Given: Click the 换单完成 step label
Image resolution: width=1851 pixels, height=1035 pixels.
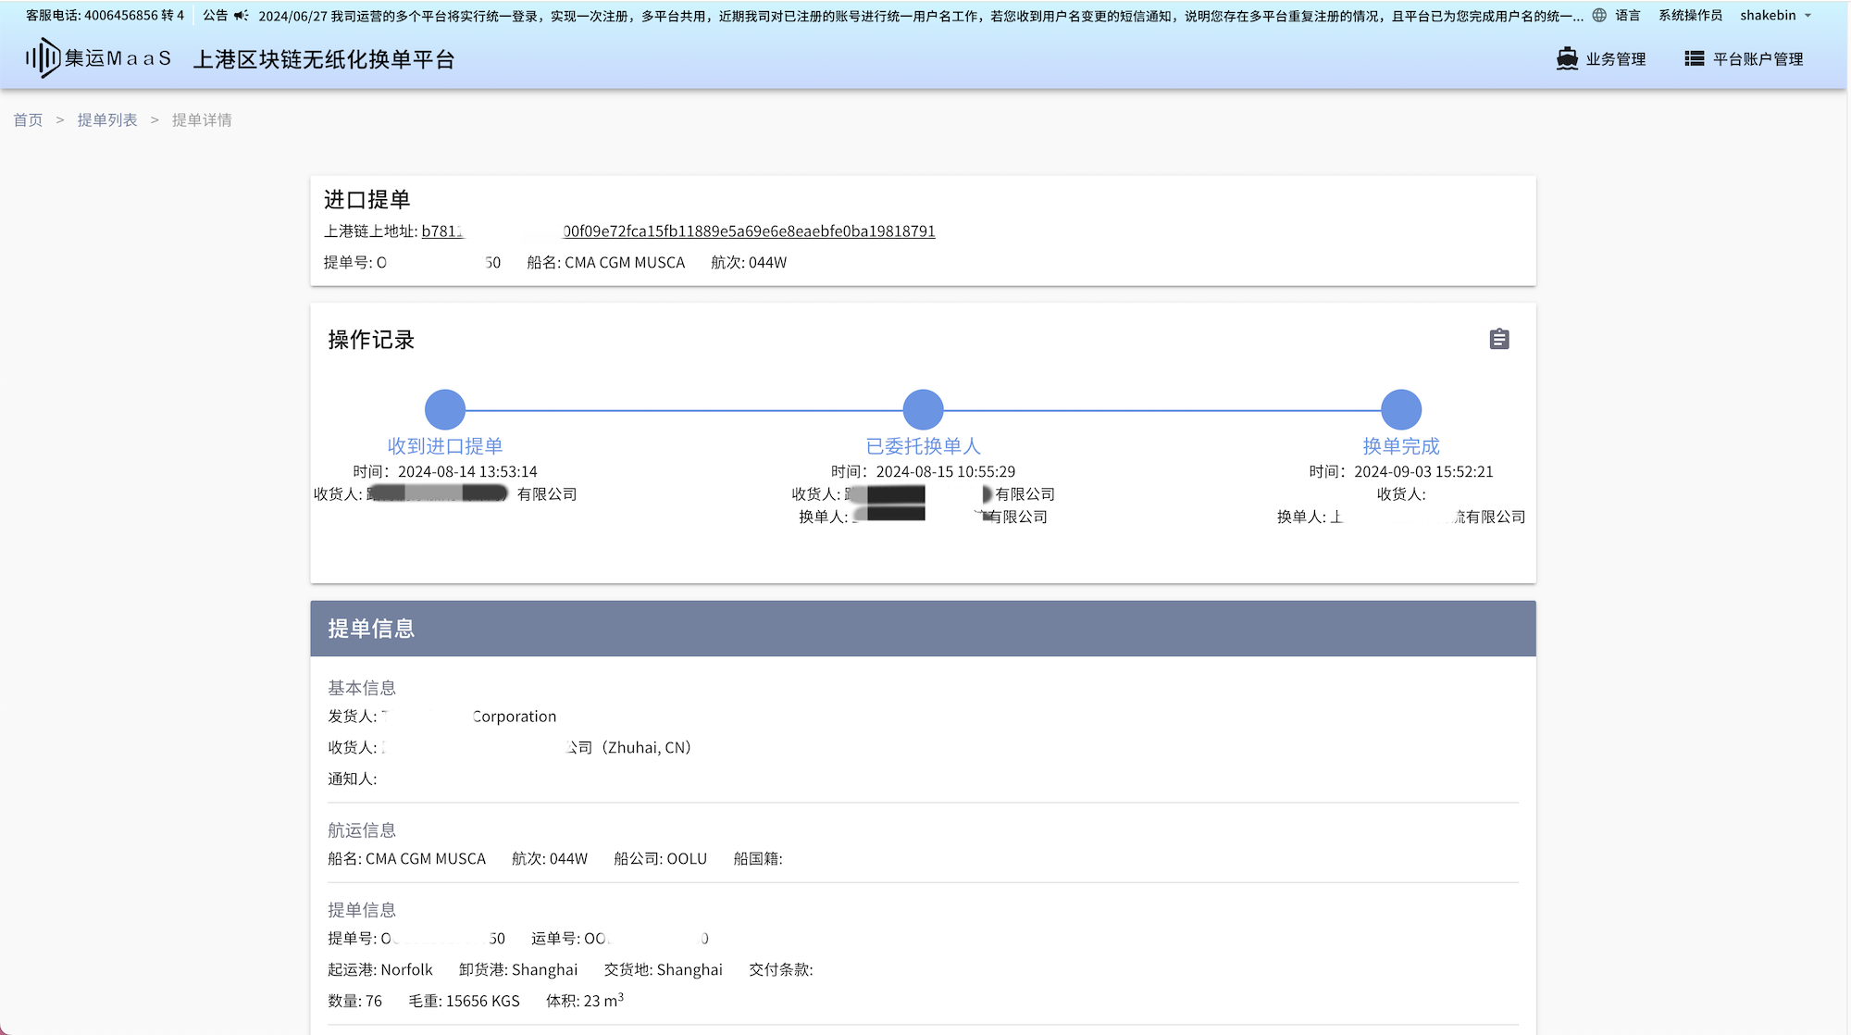Looking at the screenshot, I should click(1401, 446).
